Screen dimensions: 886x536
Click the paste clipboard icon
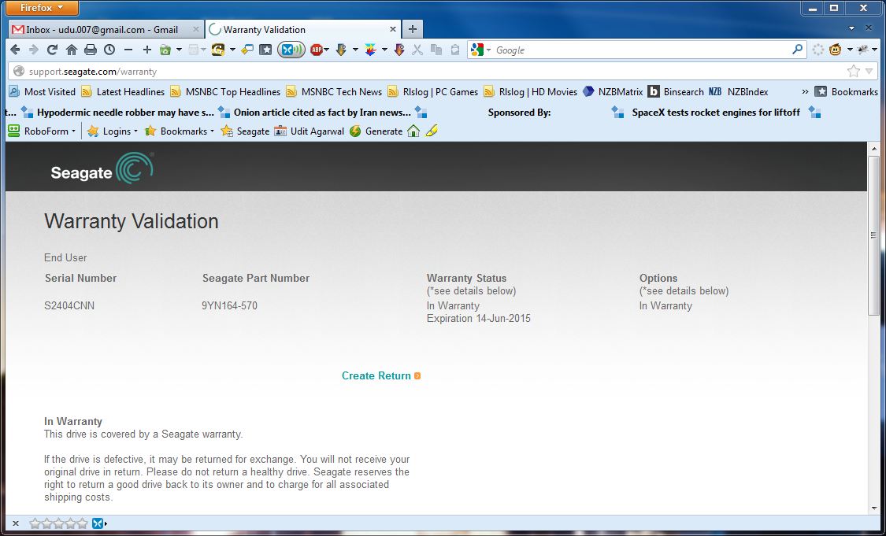(x=455, y=50)
